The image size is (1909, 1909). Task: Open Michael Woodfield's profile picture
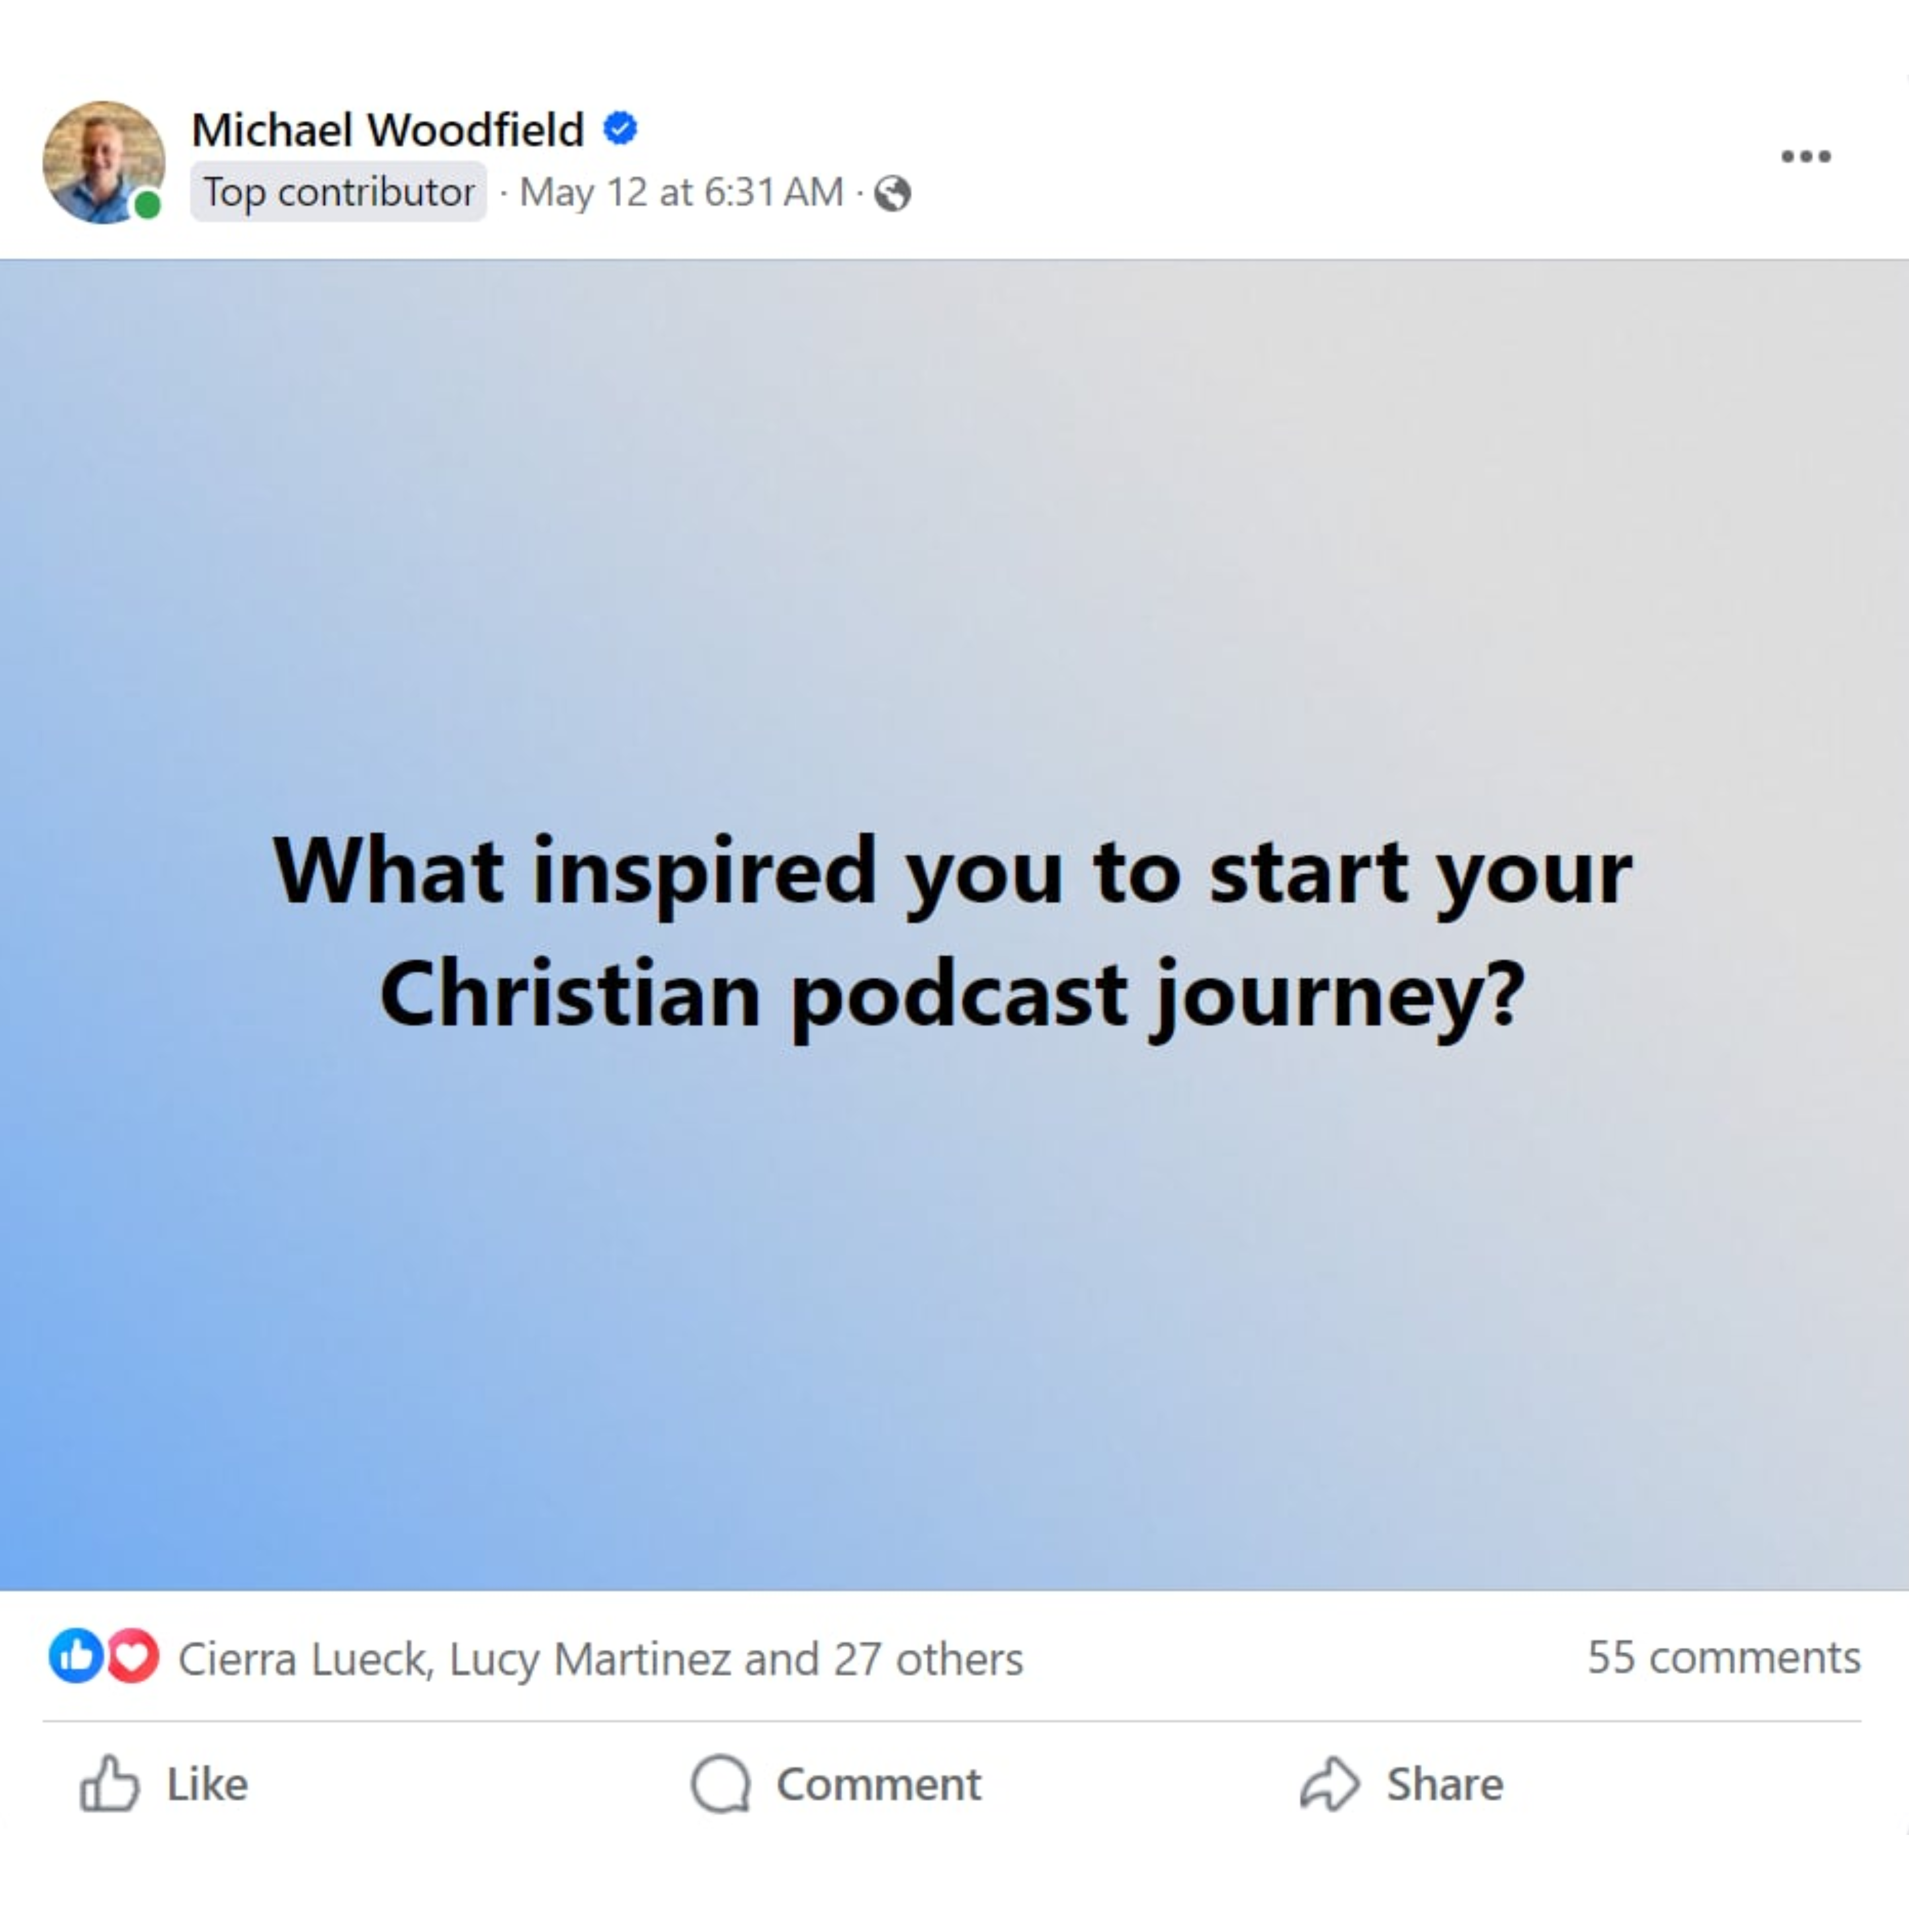point(104,162)
